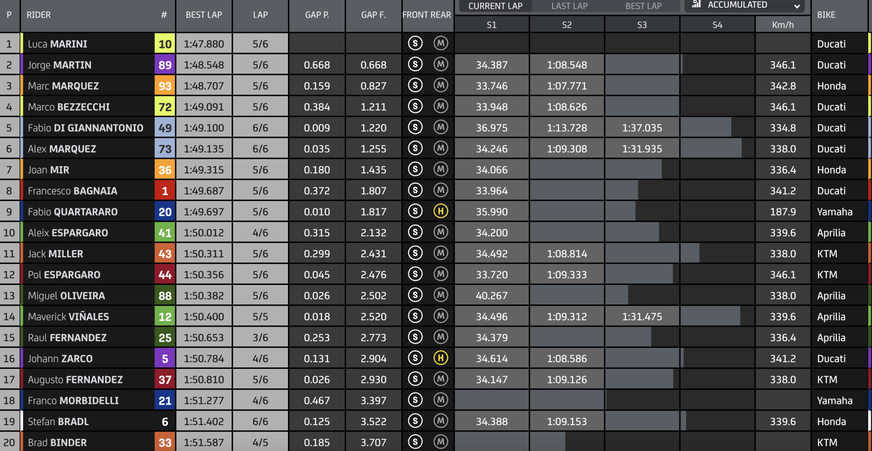Viewport: 872px width, 451px height.
Task: Click Jorge Martin's front tyre S icon
Action: (415, 64)
